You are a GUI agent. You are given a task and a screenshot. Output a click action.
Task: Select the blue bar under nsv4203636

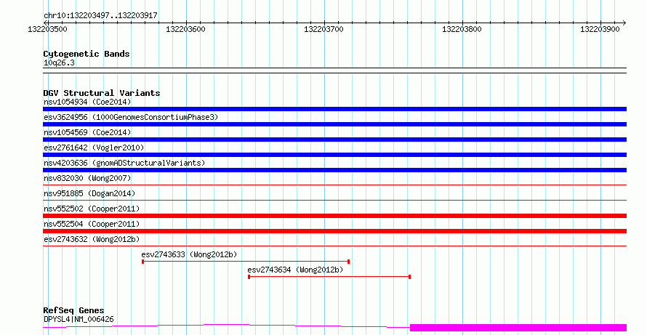pos(334,170)
